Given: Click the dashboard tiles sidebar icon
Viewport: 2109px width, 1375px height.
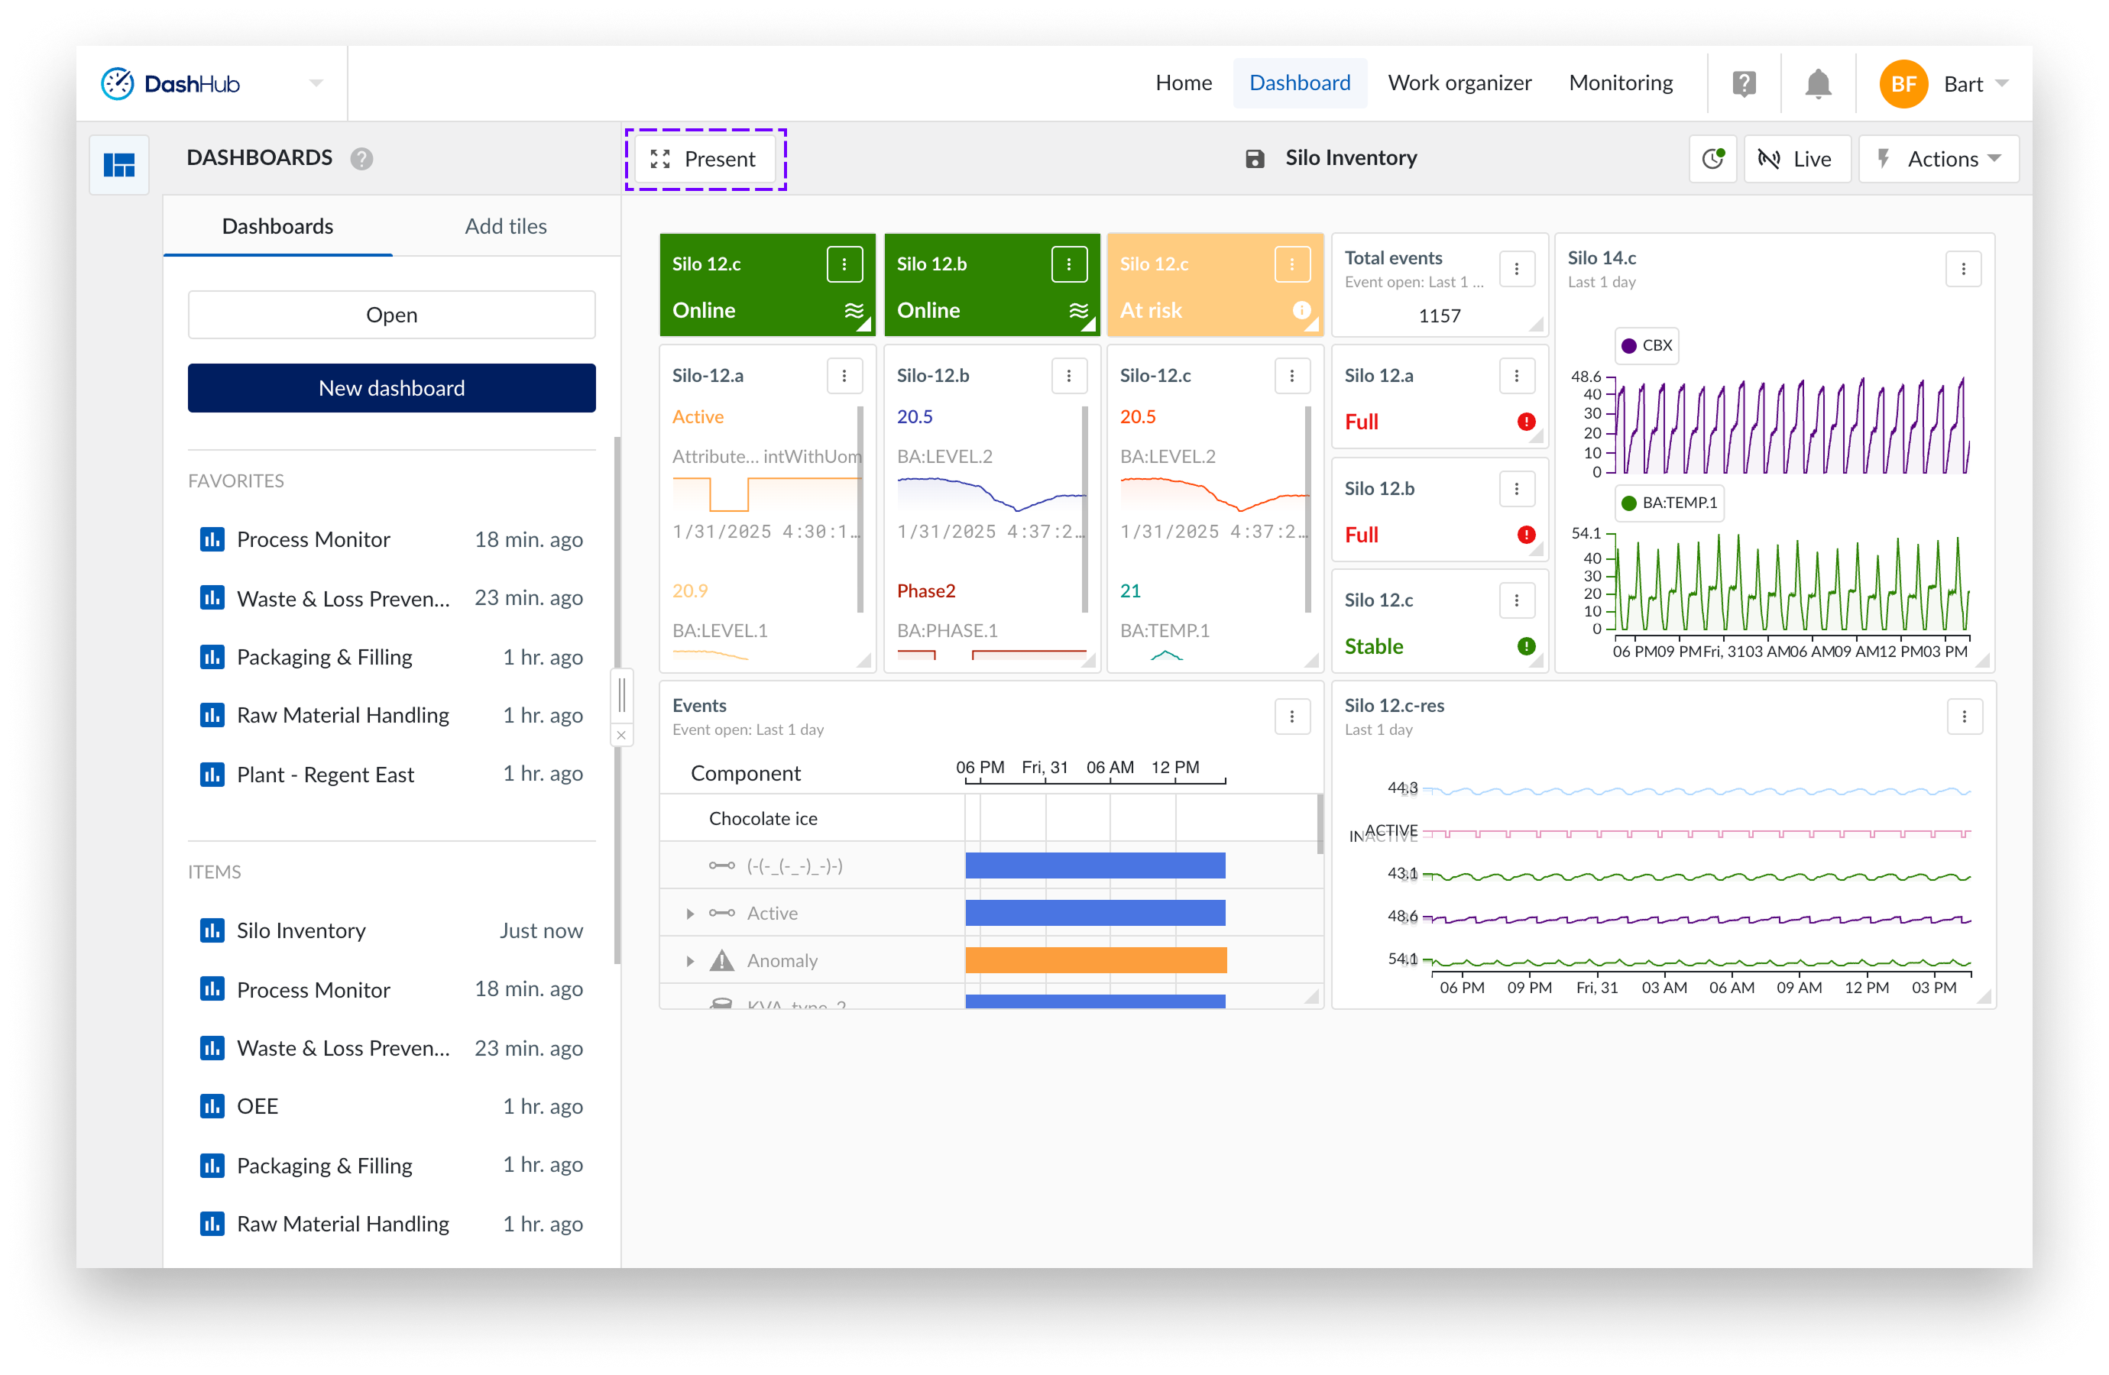Looking at the screenshot, I should point(118,165).
